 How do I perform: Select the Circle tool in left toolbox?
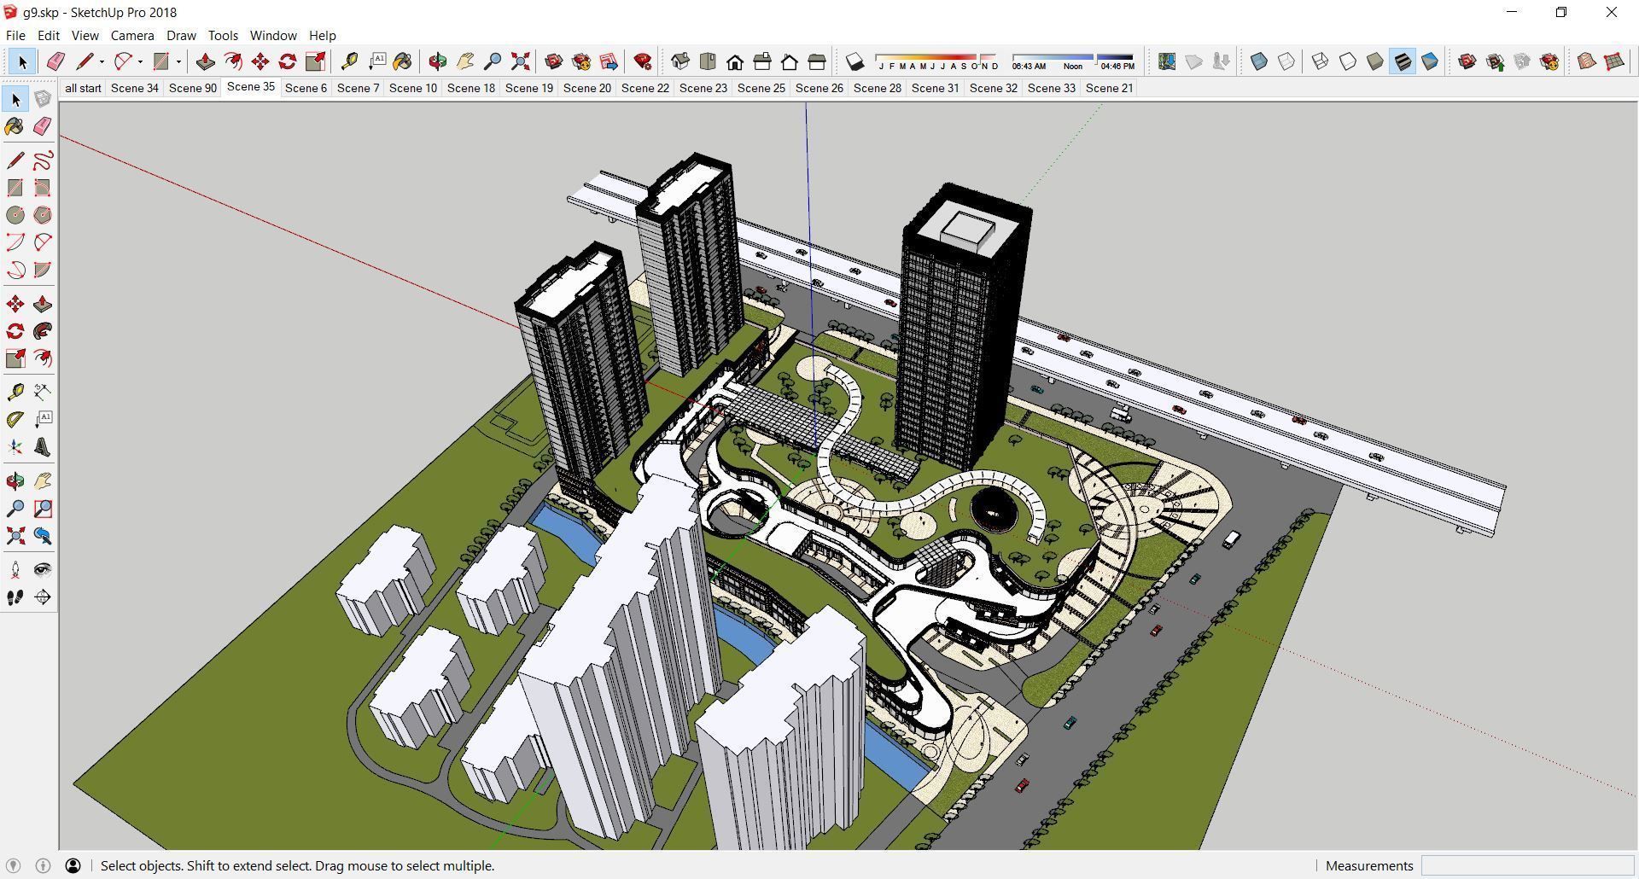[x=15, y=215]
